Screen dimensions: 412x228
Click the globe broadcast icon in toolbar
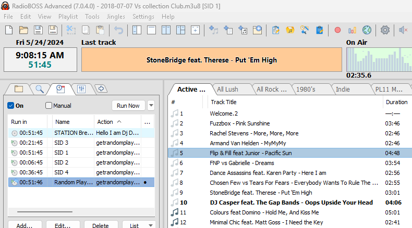pos(367,30)
